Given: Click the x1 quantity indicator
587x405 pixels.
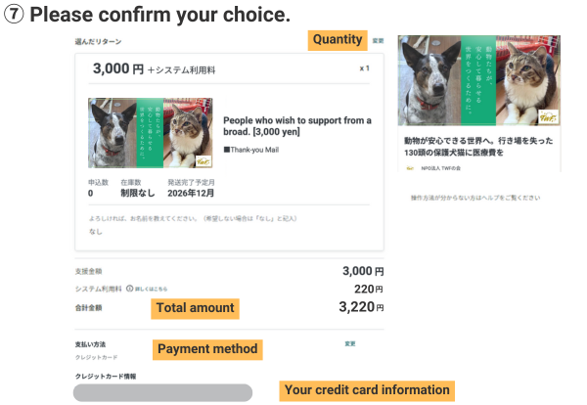Looking at the screenshot, I should (365, 68).
